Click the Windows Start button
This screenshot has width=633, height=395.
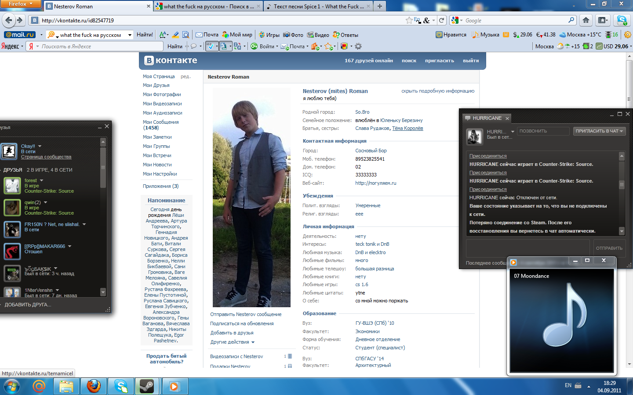point(11,386)
